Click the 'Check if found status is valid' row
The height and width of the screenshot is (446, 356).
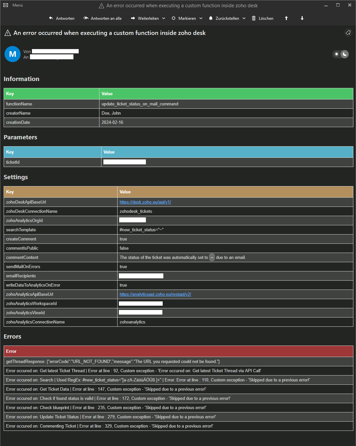pyautogui.click(x=178, y=398)
